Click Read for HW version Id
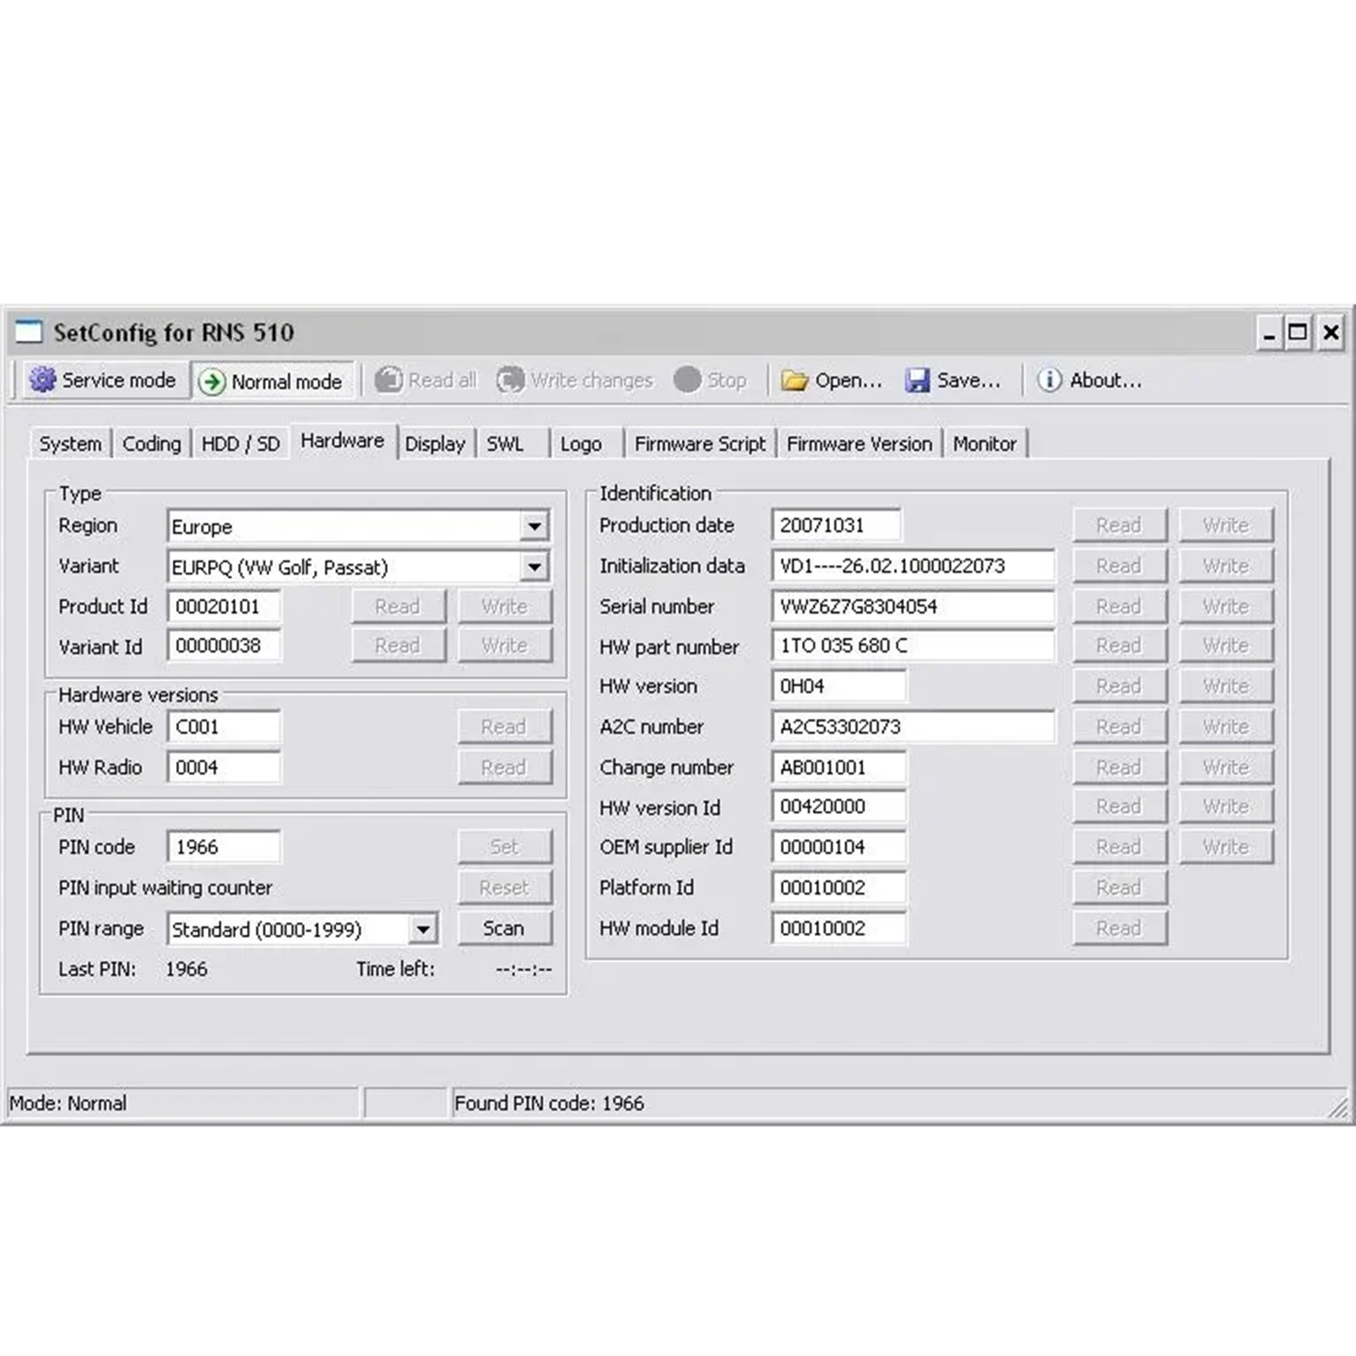The image size is (1356, 1356). [x=1119, y=806]
